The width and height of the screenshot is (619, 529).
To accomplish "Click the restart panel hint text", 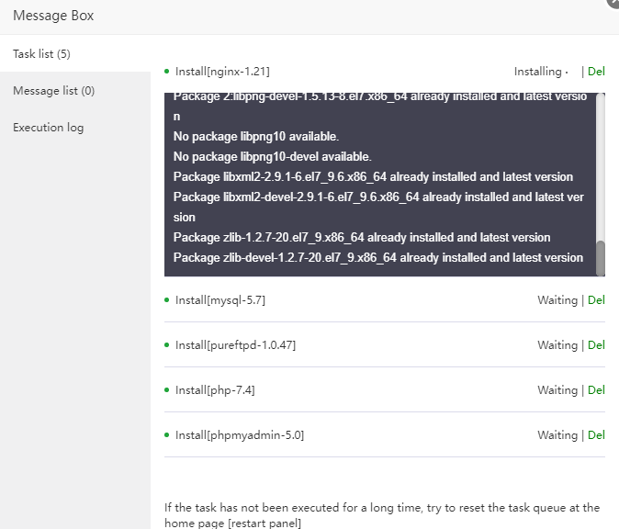I will coord(382,515).
